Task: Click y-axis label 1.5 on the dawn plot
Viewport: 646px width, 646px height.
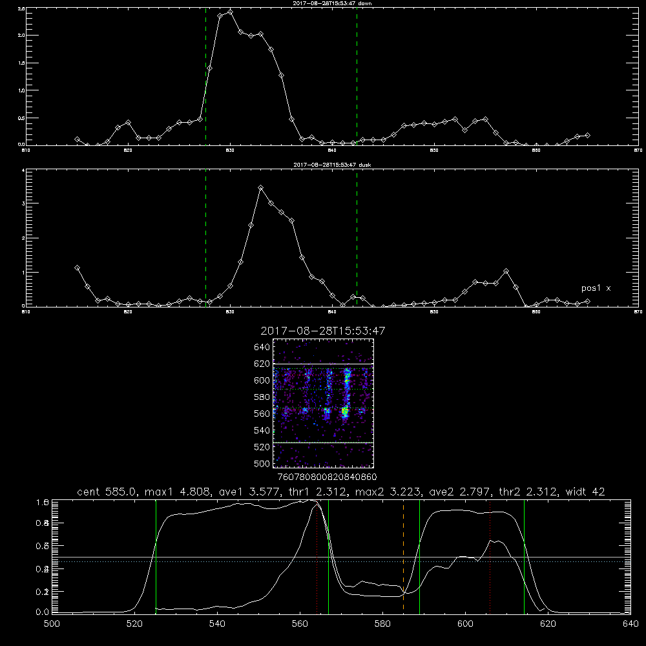Action: click(21, 63)
